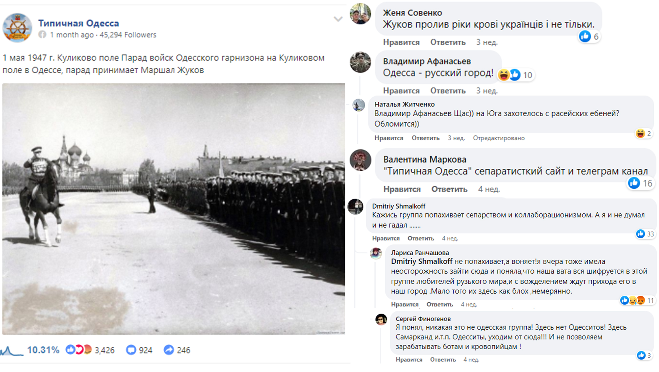Image resolution: width=659 pixels, height=372 pixels.
Task: Open the 1947 parade photo
Action: pos(174,209)
